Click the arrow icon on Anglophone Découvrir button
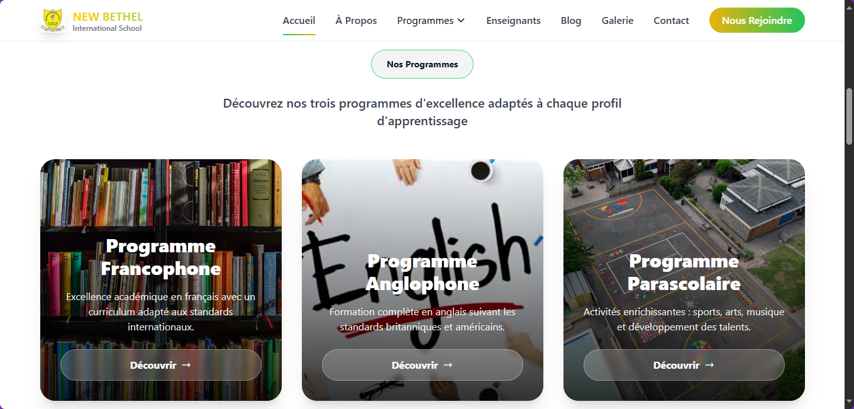Image resolution: width=854 pixels, height=409 pixels. click(x=448, y=365)
